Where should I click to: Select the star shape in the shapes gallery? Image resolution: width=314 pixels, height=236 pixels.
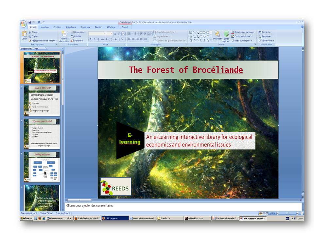click(208, 40)
